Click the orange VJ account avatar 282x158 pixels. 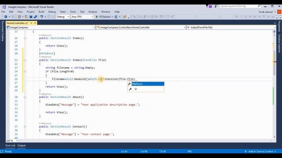coord(279,12)
